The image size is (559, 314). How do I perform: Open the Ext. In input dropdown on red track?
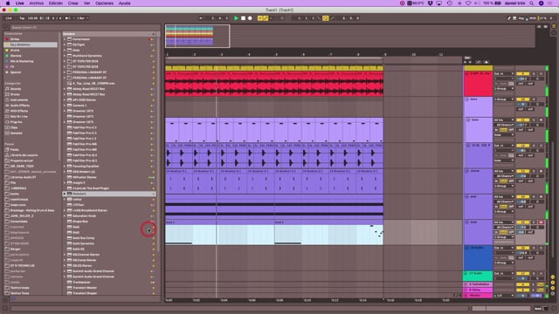[x=504, y=73]
